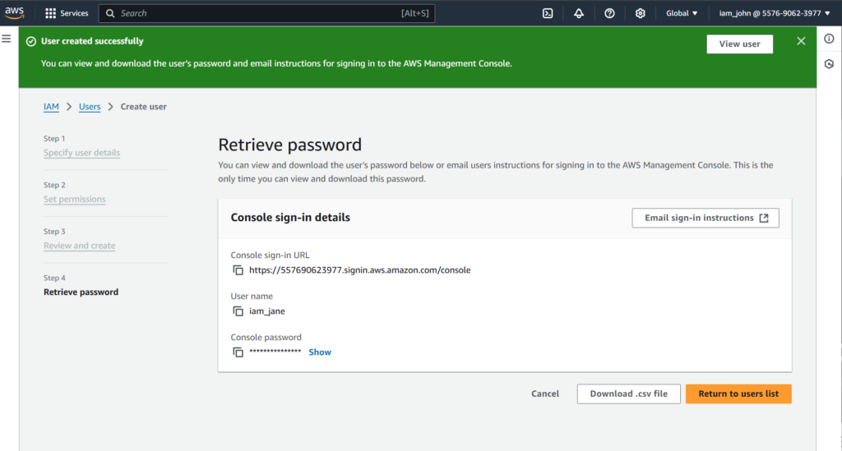Open the Services menu

point(67,13)
